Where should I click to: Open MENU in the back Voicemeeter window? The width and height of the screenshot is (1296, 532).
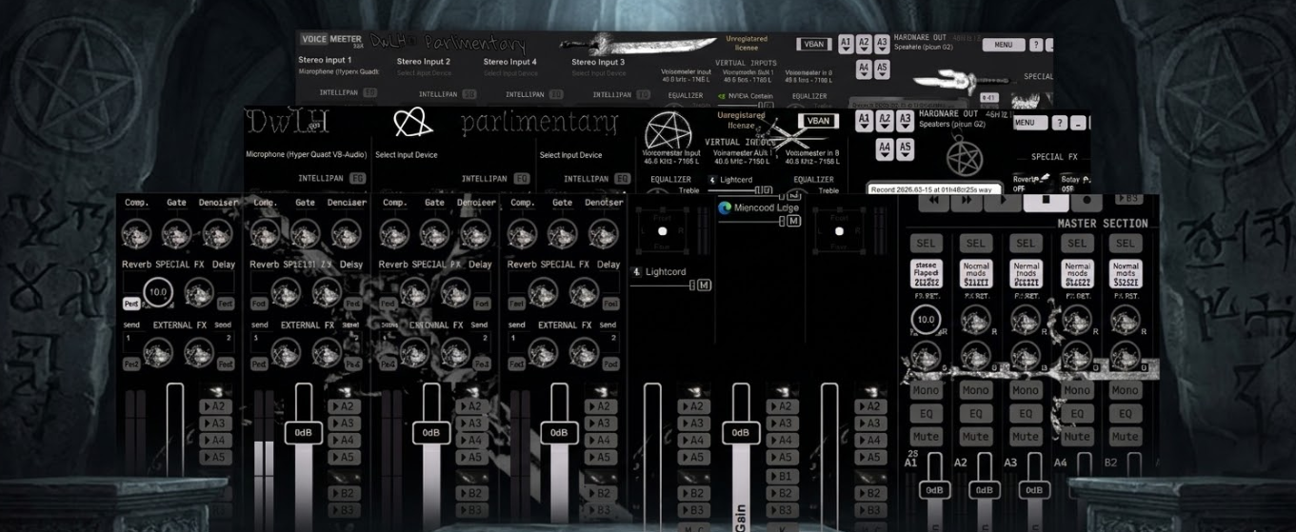pyautogui.click(x=1004, y=45)
